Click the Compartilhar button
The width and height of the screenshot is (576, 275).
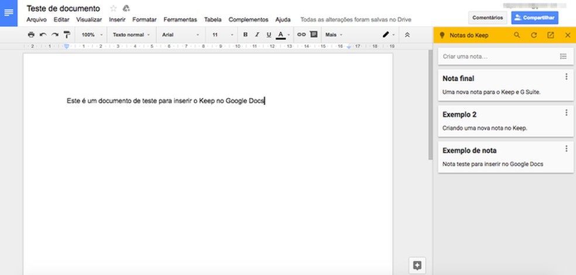534,18
